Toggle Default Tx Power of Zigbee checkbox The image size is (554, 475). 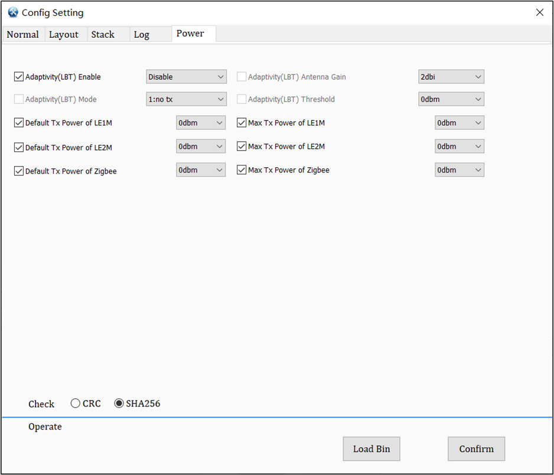[x=19, y=170]
